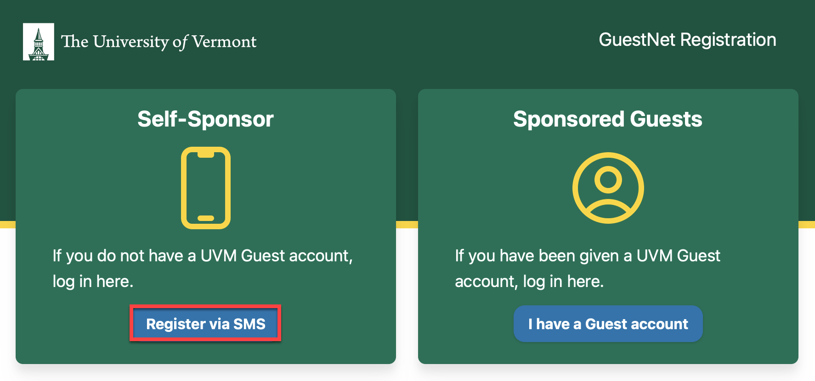Click the GuestNet Registration title

tap(688, 40)
